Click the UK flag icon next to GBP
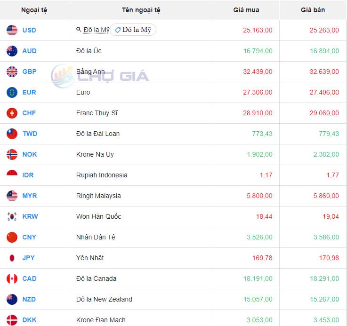Viewport: 347px width, 326px height. 12,72
